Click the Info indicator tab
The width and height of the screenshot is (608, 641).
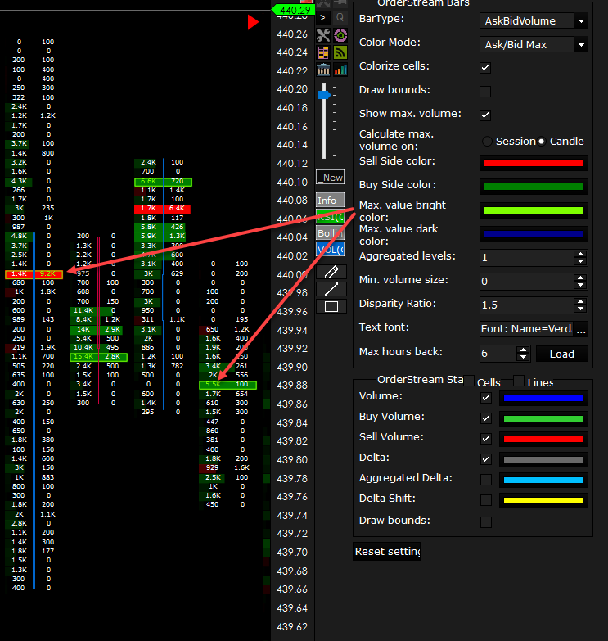coord(331,201)
